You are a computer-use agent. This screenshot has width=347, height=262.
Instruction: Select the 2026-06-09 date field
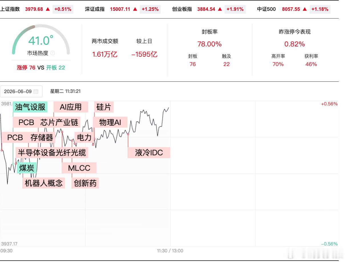click(21, 91)
